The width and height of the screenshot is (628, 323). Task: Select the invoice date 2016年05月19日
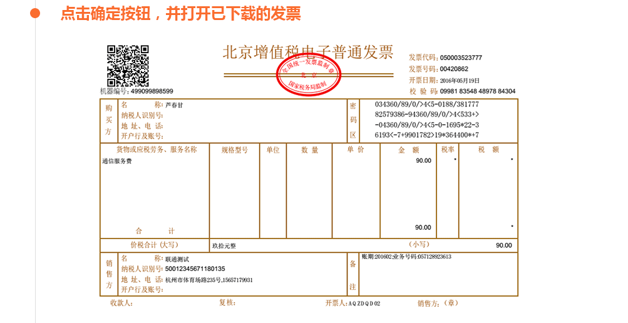point(460,81)
